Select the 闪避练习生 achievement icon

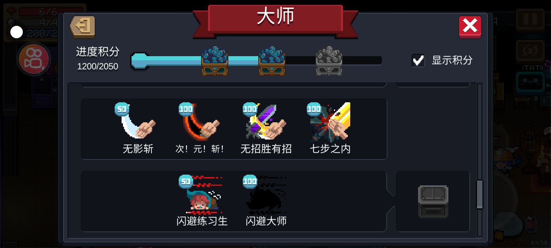pos(201,194)
